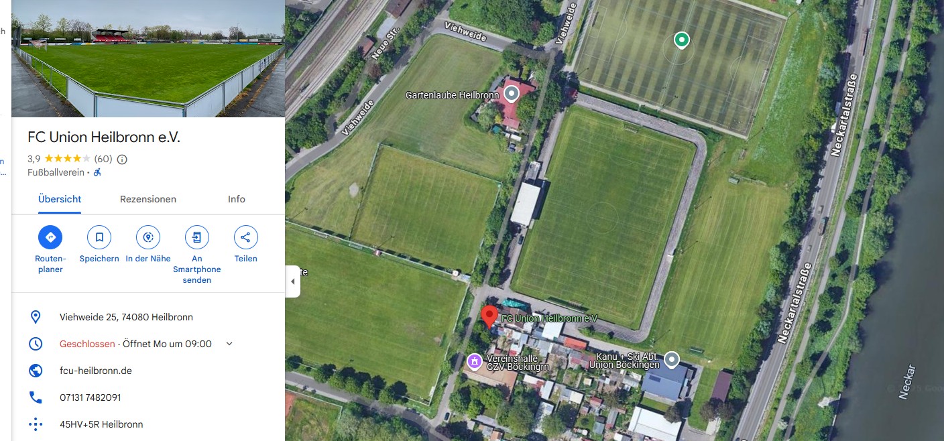Click phone number 07131 7482091
This screenshot has height=441, width=944.
(x=91, y=397)
